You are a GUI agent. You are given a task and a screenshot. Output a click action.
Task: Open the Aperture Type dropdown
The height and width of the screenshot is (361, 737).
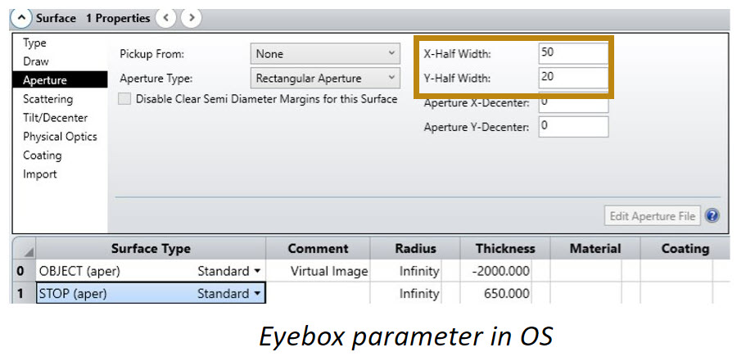tap(325, 79)
